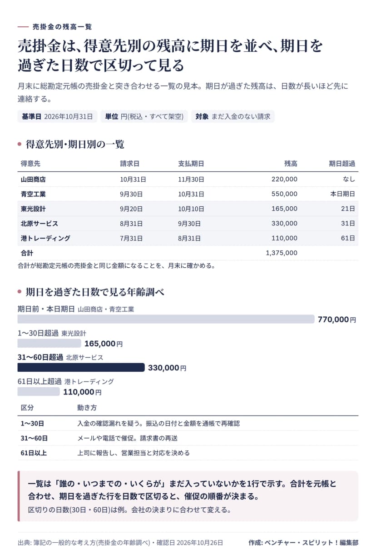Click the 期日超過 column header
Viewport: 376px width, 560px height.
coord(342,164)
